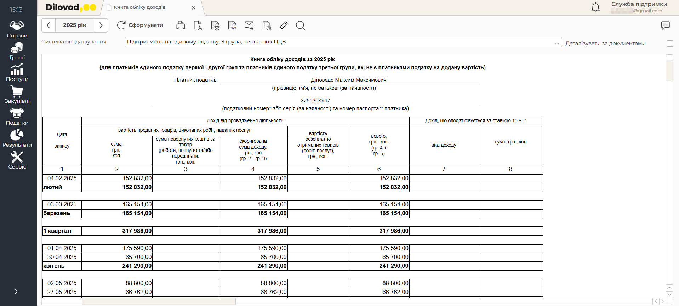Open search with magnifier icon
Viewport: 679px width, 306px height.
click(301, 25)
